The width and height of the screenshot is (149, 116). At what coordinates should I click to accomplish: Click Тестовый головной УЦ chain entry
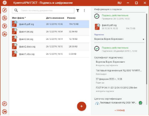(x=118, y=103)
